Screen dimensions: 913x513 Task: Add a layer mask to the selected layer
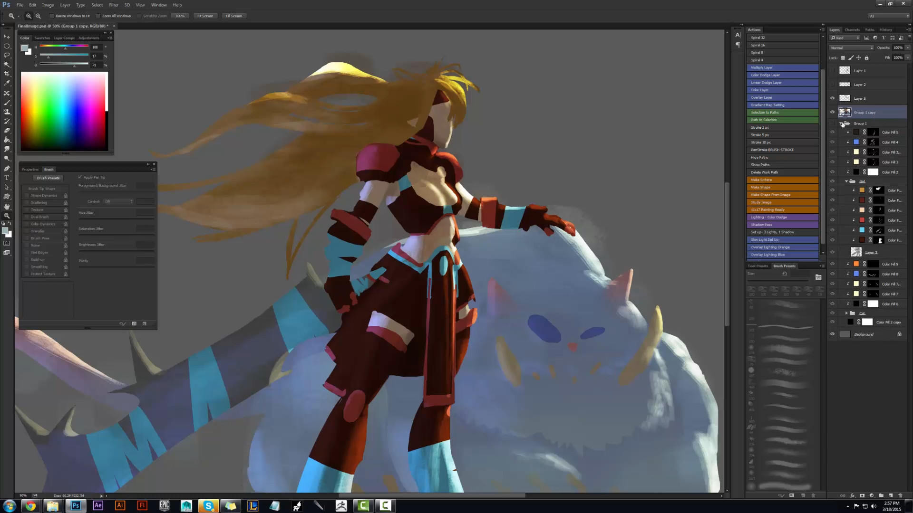pos(862,495)
